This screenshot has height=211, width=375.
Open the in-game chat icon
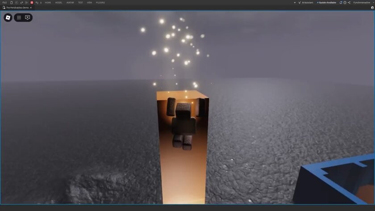pos(28,17)
